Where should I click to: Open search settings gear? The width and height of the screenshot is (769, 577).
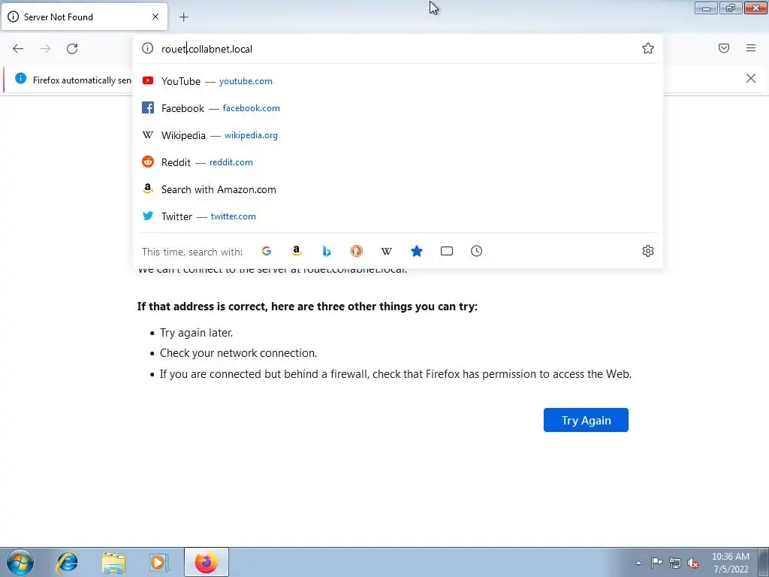648,251
